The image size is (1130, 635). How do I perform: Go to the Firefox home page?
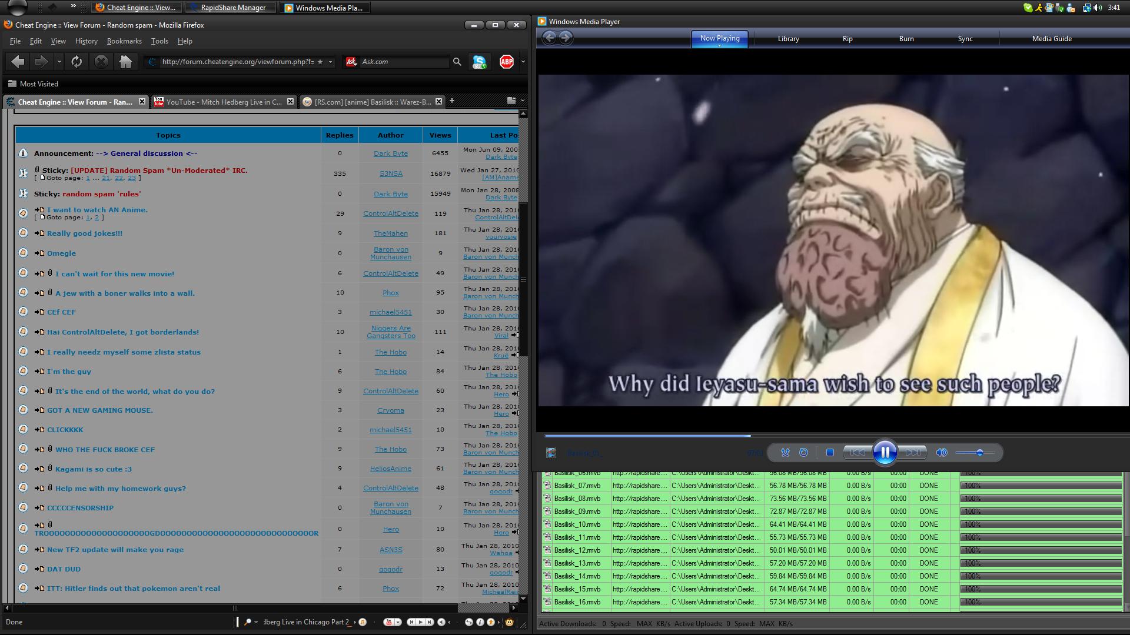pos(125,62)
